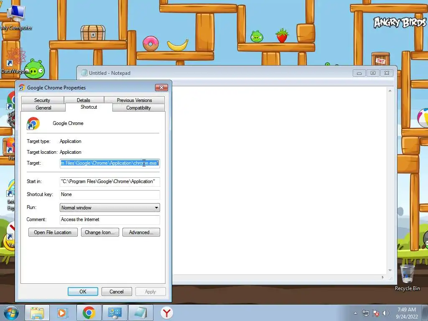Click the Windows Start orb
The image size is (428, 321).
[x=11, y=313]
